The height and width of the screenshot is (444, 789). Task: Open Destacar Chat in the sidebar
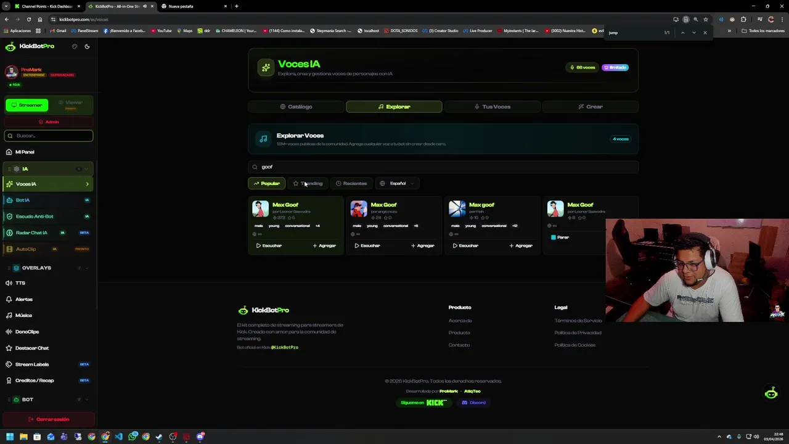click(x=49, y=348)
